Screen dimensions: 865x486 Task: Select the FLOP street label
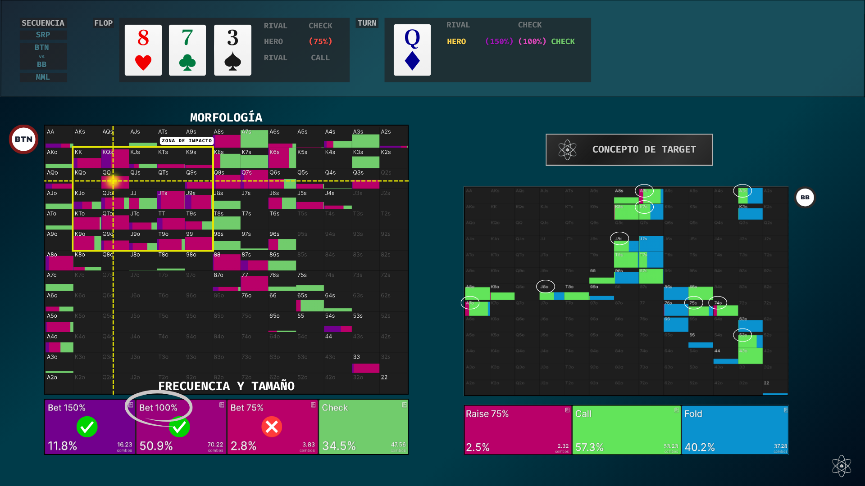[x=103, y=23]
